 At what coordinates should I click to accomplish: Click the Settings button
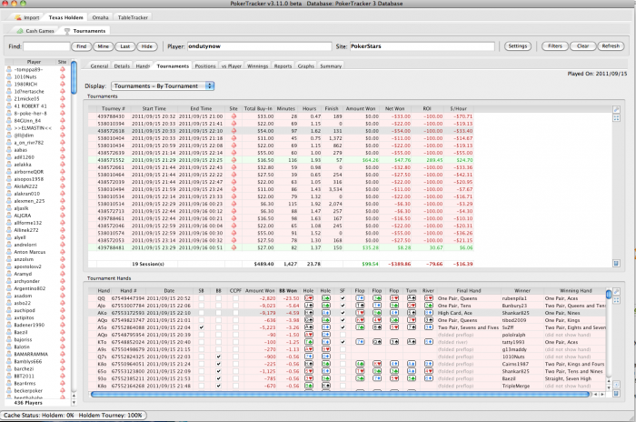point(517,45)
